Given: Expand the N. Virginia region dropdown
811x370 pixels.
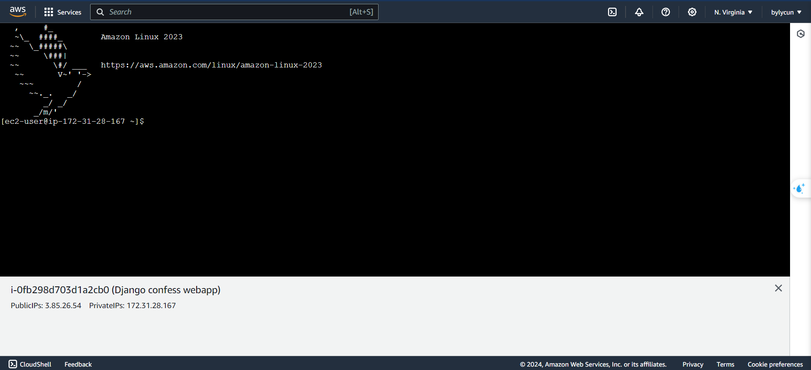Looking at the screenshot, I should point(733,12).
